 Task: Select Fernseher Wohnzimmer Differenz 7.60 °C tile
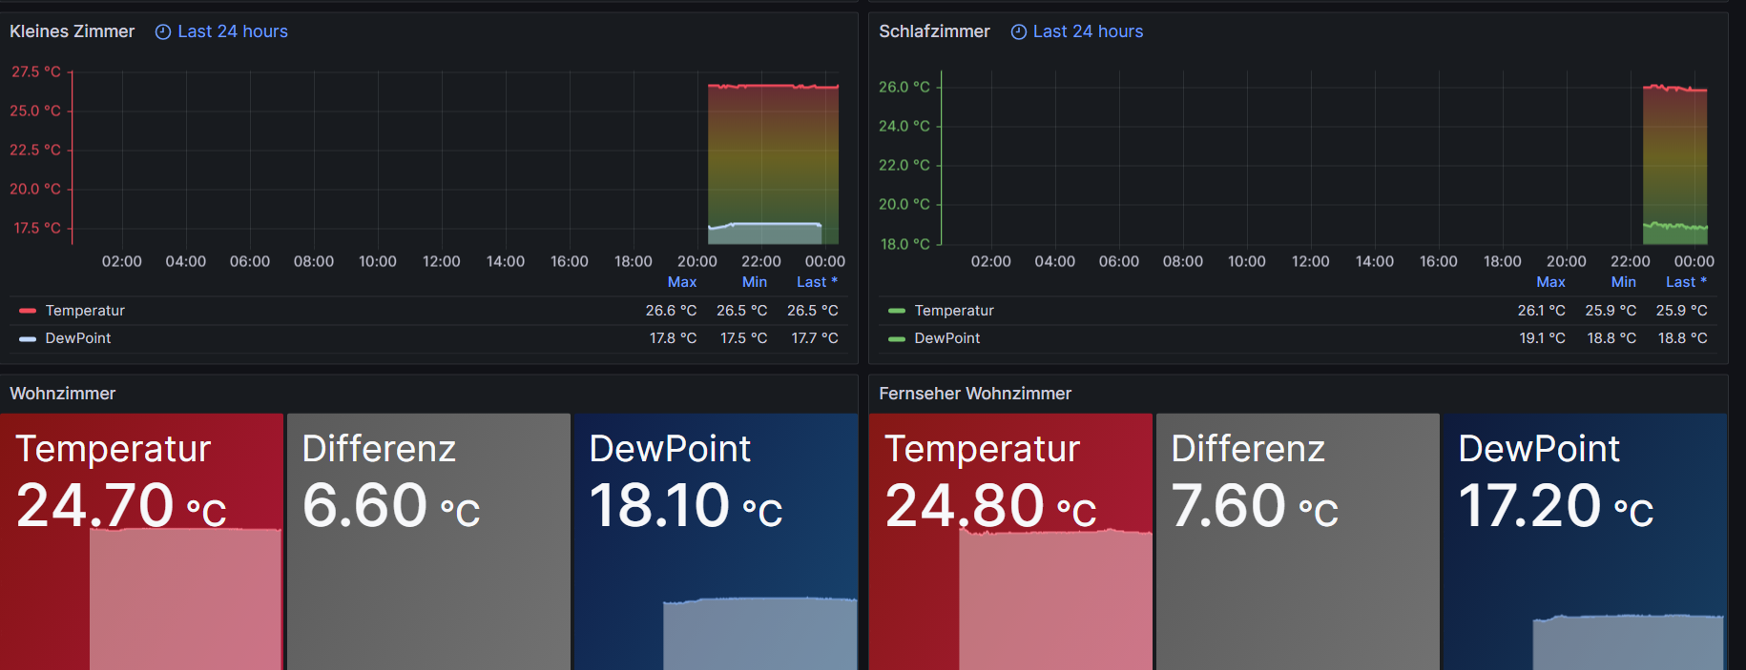pos(1298,541)
